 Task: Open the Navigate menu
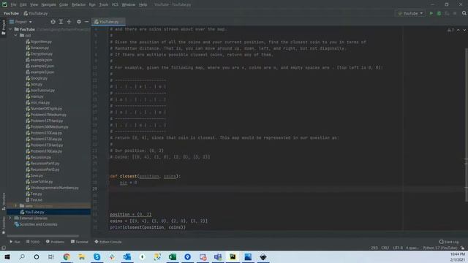tap(49, 4)
